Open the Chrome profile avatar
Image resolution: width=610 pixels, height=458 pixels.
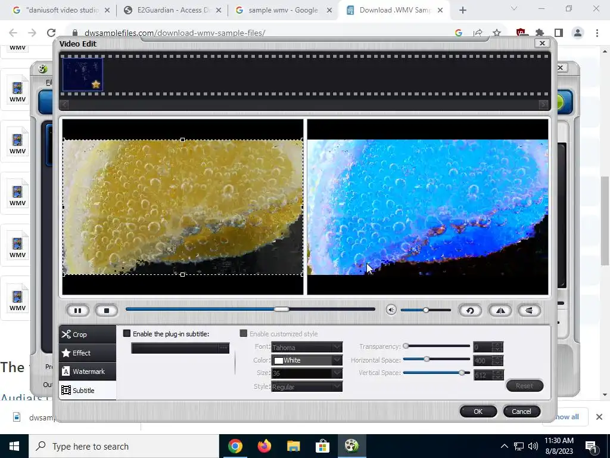(578, 33)
